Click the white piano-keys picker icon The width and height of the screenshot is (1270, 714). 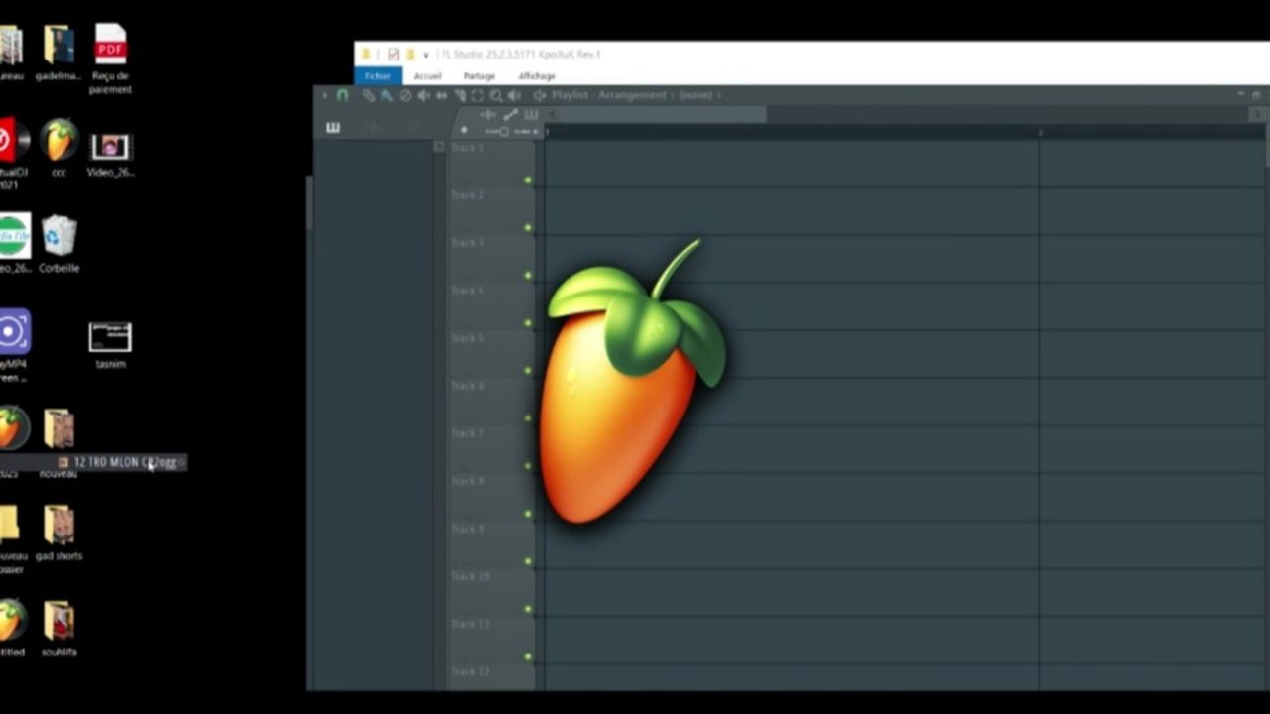[333, 128]
